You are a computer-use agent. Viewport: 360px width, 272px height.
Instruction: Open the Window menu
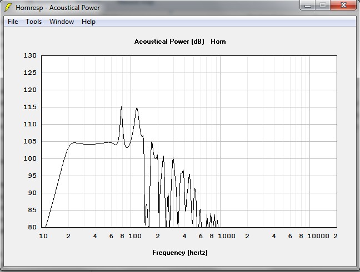[x=62, y=22]
